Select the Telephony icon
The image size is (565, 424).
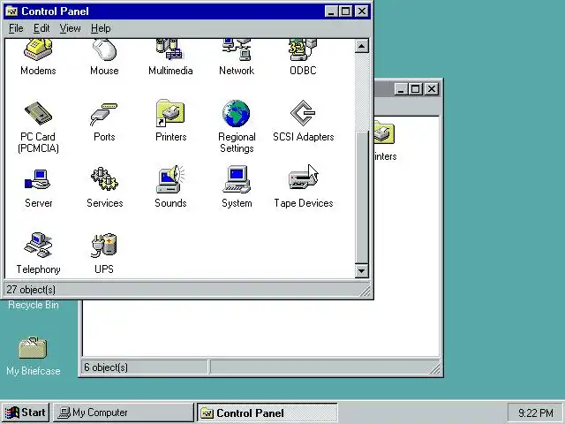[38, 246]
